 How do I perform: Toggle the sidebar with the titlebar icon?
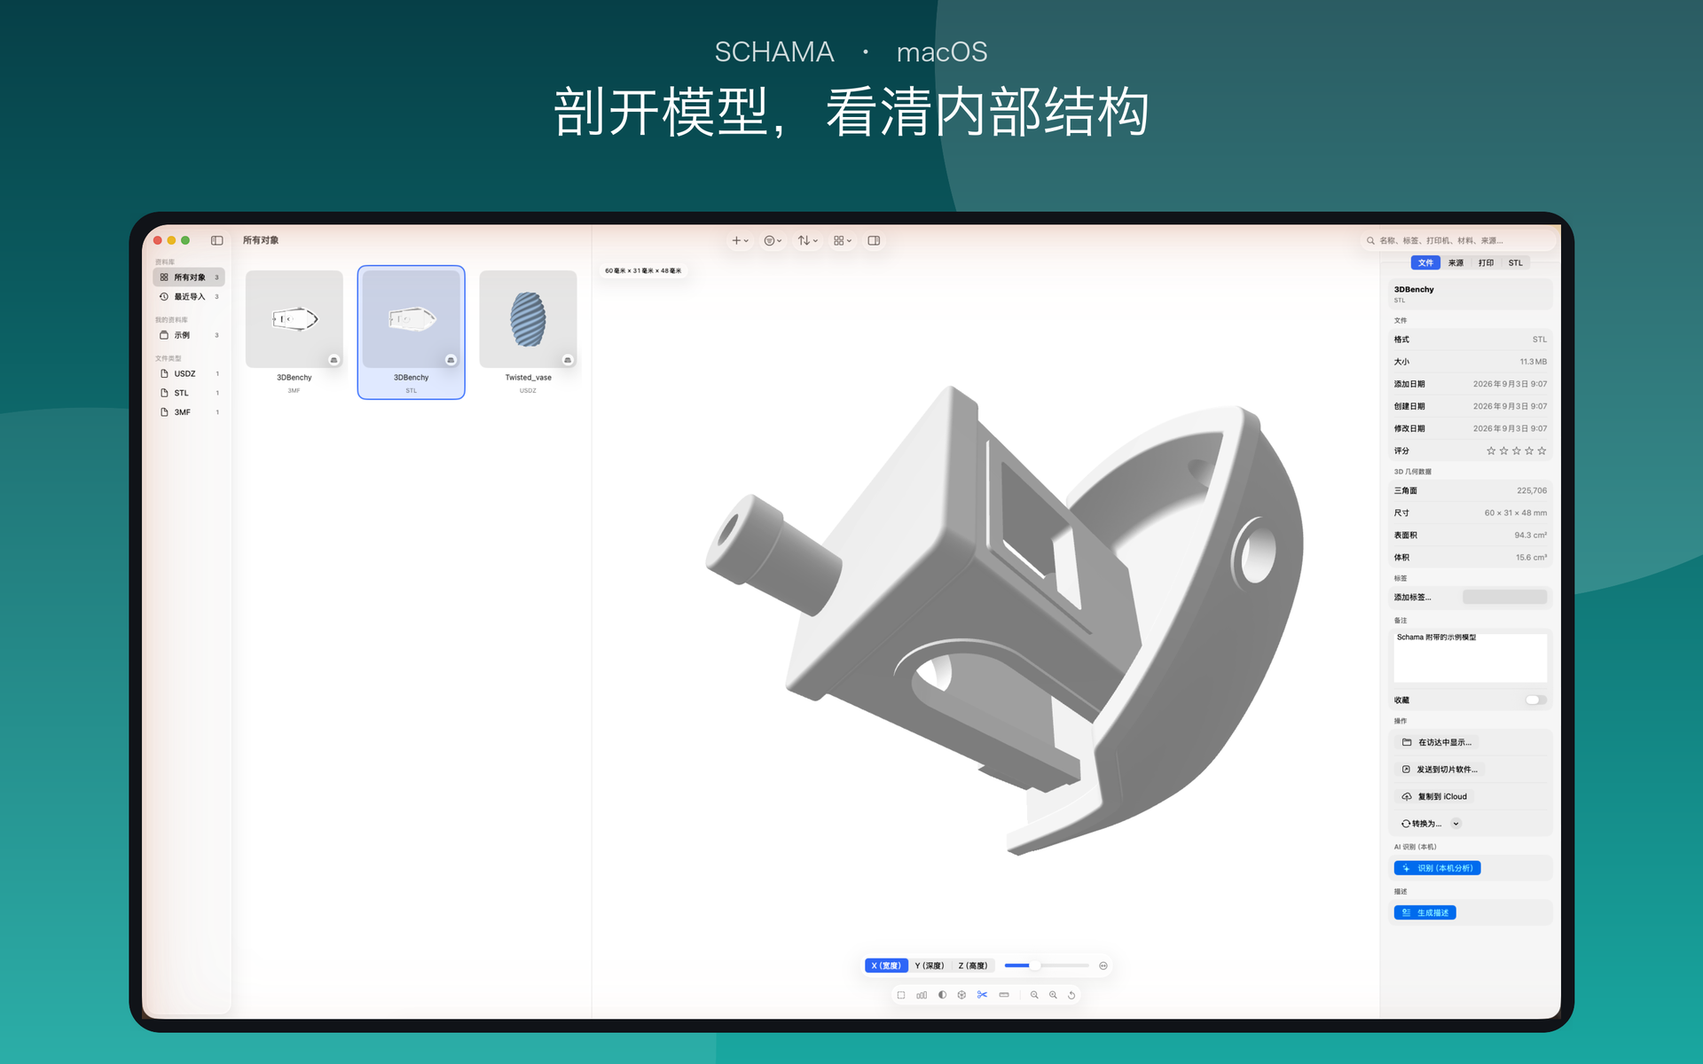pos(216,240)
